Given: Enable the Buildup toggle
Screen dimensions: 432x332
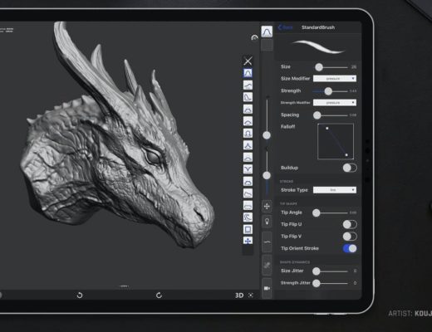Looking at the screenshot, I should pyautogui.click(x=350, y=168).
